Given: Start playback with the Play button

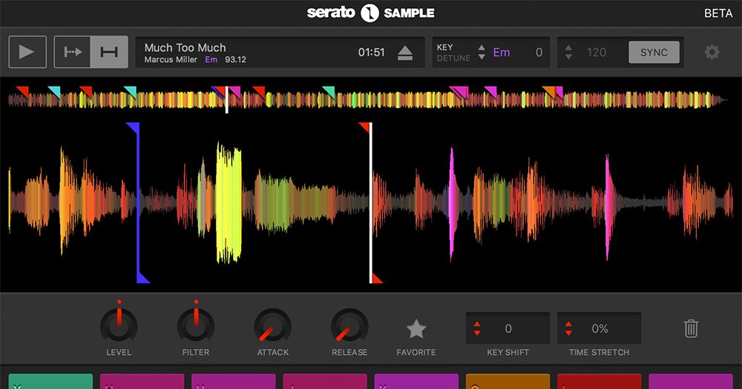Looking at the screenshot, I should point(27,52).
